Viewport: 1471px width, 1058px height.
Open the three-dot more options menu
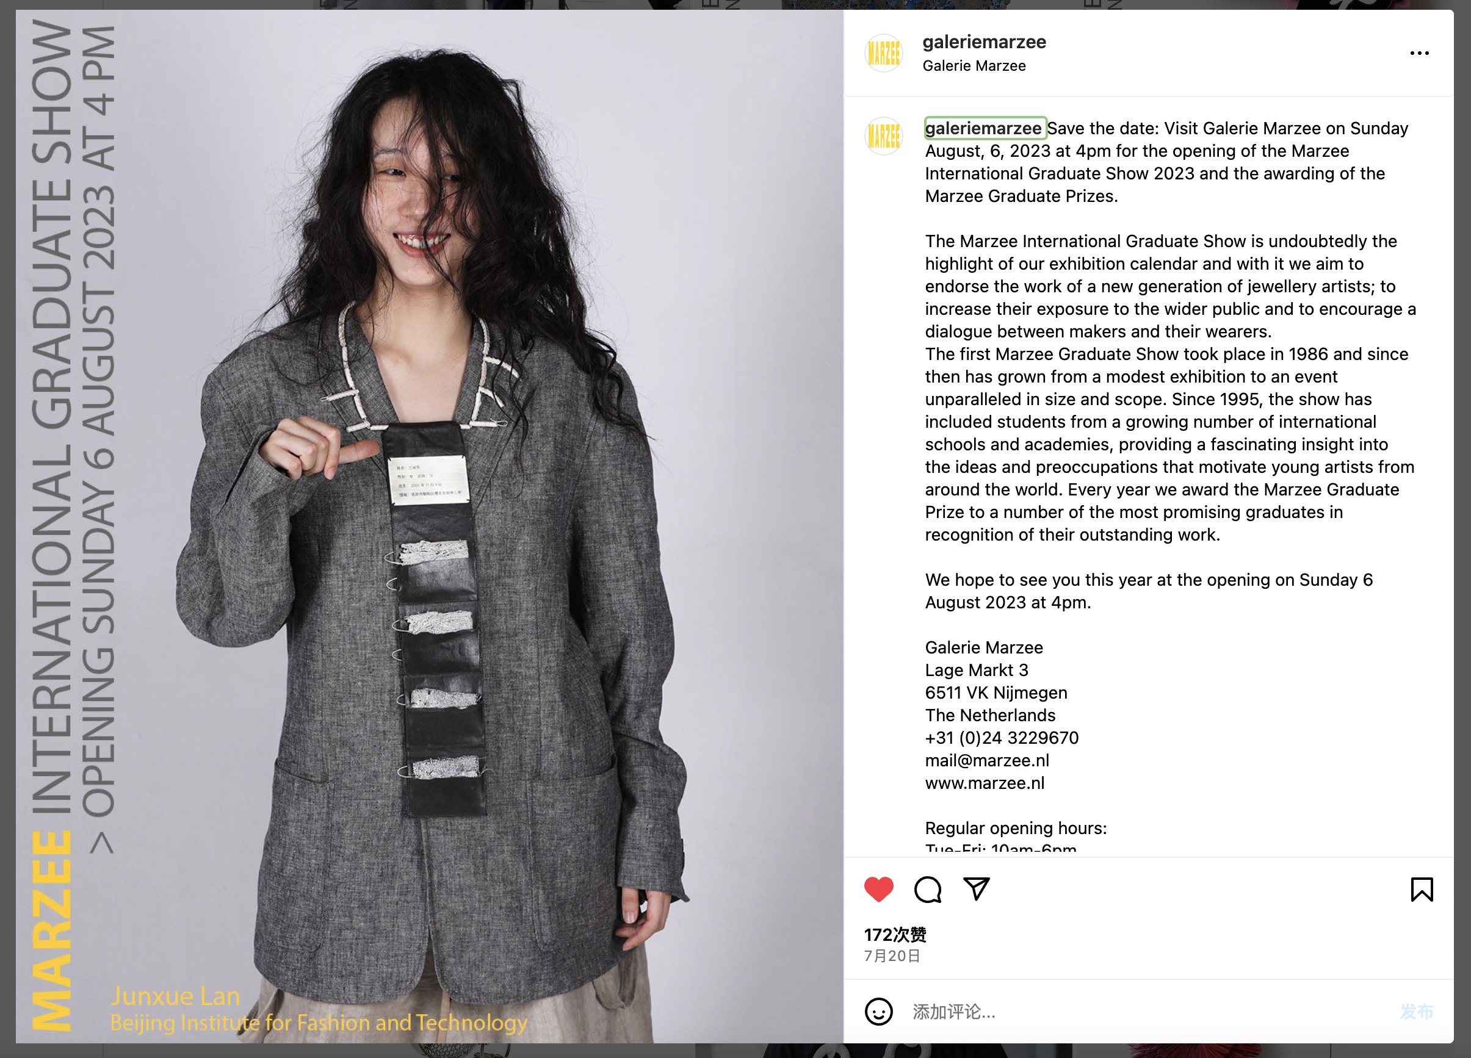coord(1419,53)
